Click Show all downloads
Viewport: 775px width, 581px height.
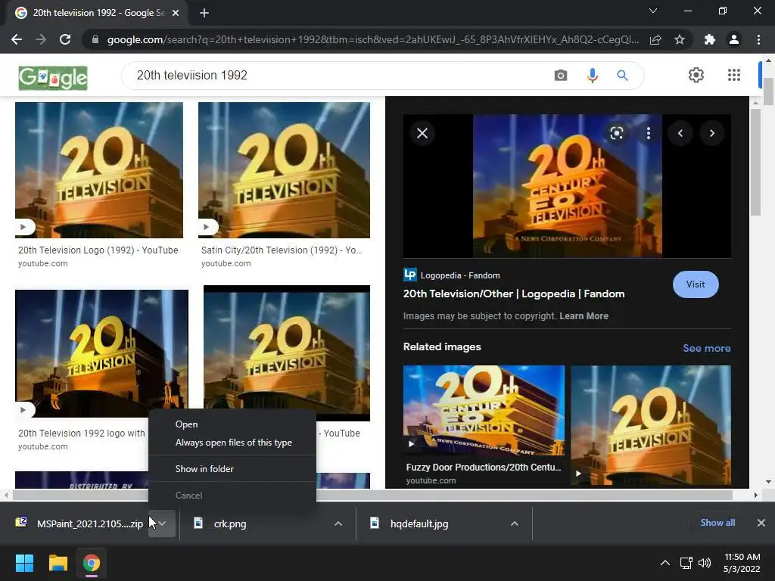tap(717, 523)
